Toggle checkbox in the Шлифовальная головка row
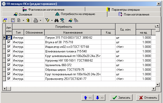 (9, 51)
